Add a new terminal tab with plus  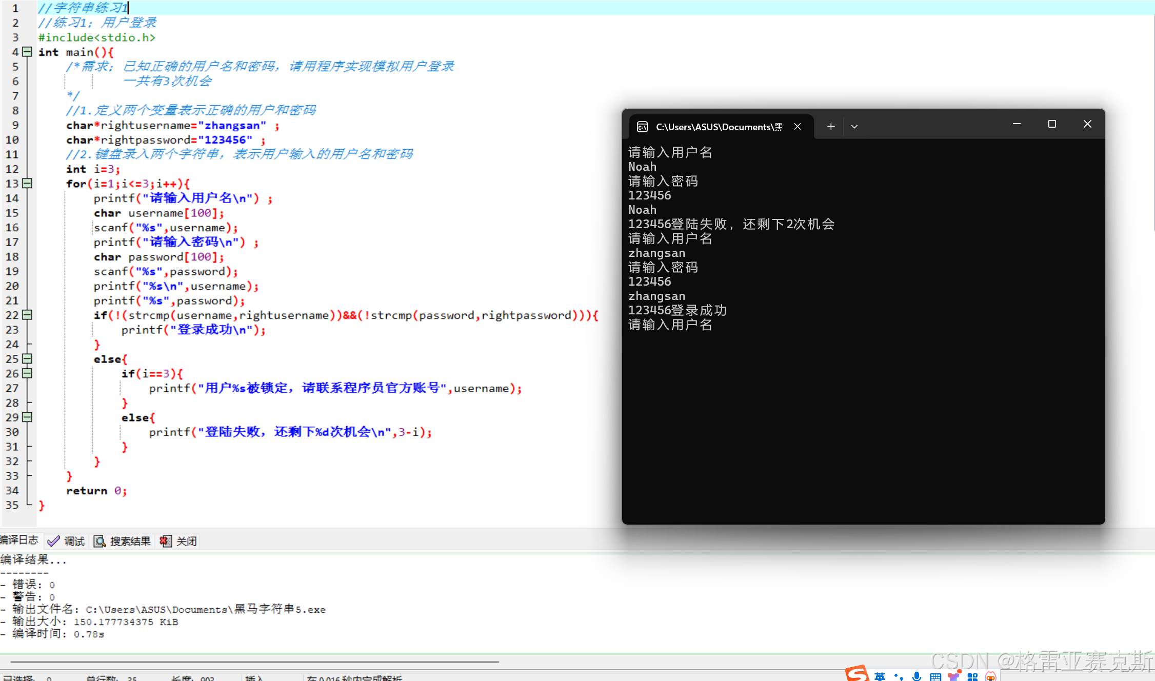[831, 126]
